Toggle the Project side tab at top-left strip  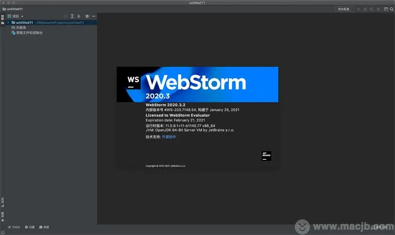coord(2,20)
